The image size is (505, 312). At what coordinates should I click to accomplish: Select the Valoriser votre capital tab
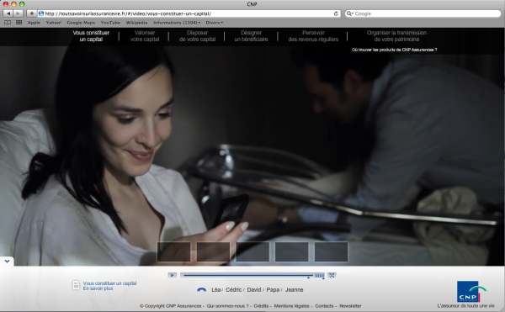point(145,36)
